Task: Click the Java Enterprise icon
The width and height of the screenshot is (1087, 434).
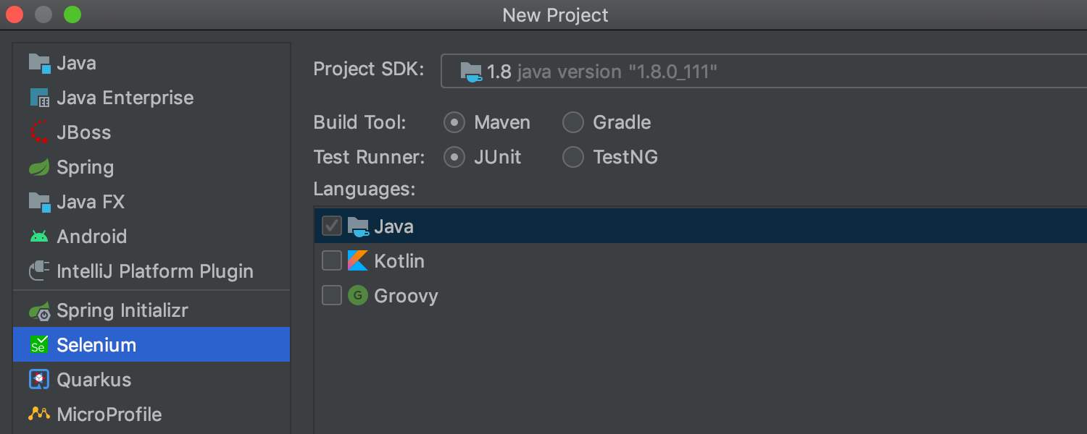Action: pos(39,98)
